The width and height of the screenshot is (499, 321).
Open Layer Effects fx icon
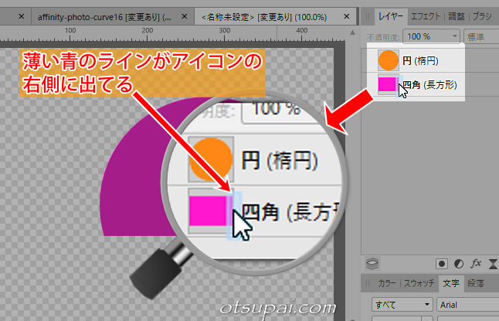(x=476, y=263)
